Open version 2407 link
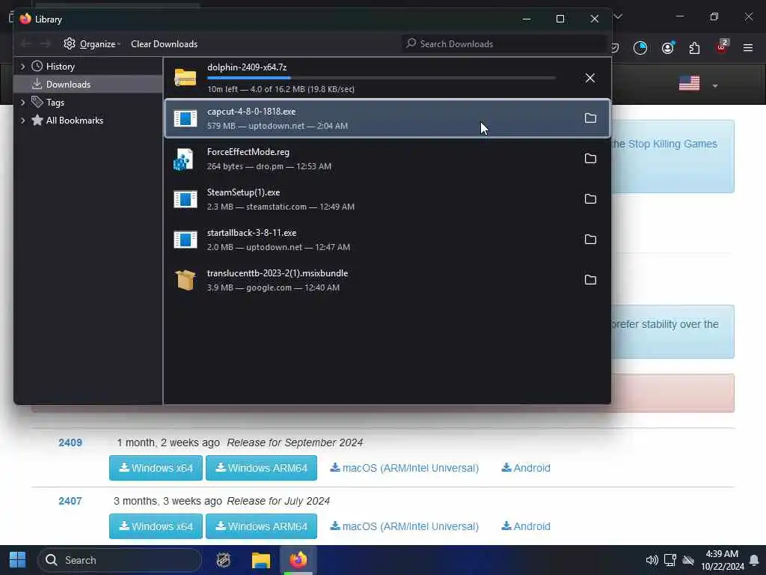The width and height of the screenshot is (766, 575). point(70,501)
